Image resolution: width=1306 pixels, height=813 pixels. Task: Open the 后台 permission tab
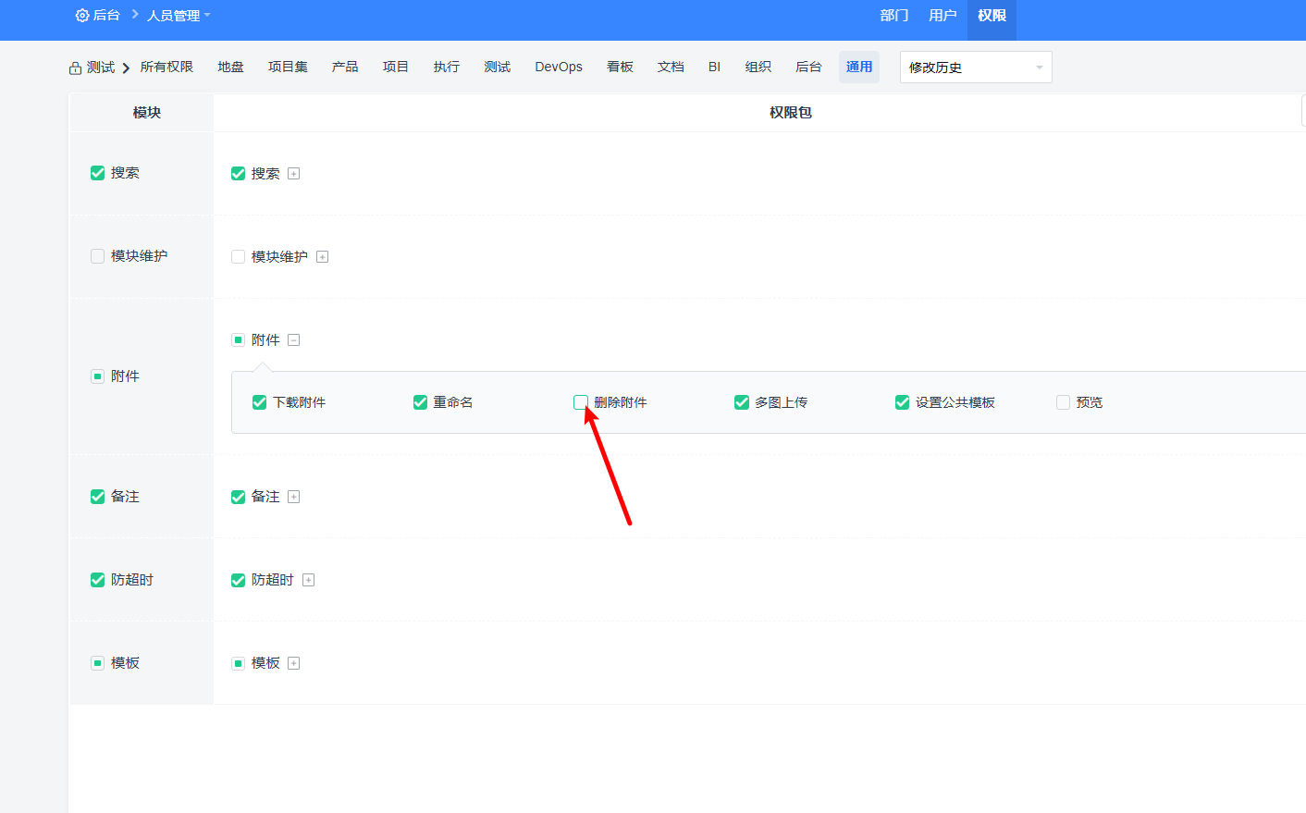point(808,67)
